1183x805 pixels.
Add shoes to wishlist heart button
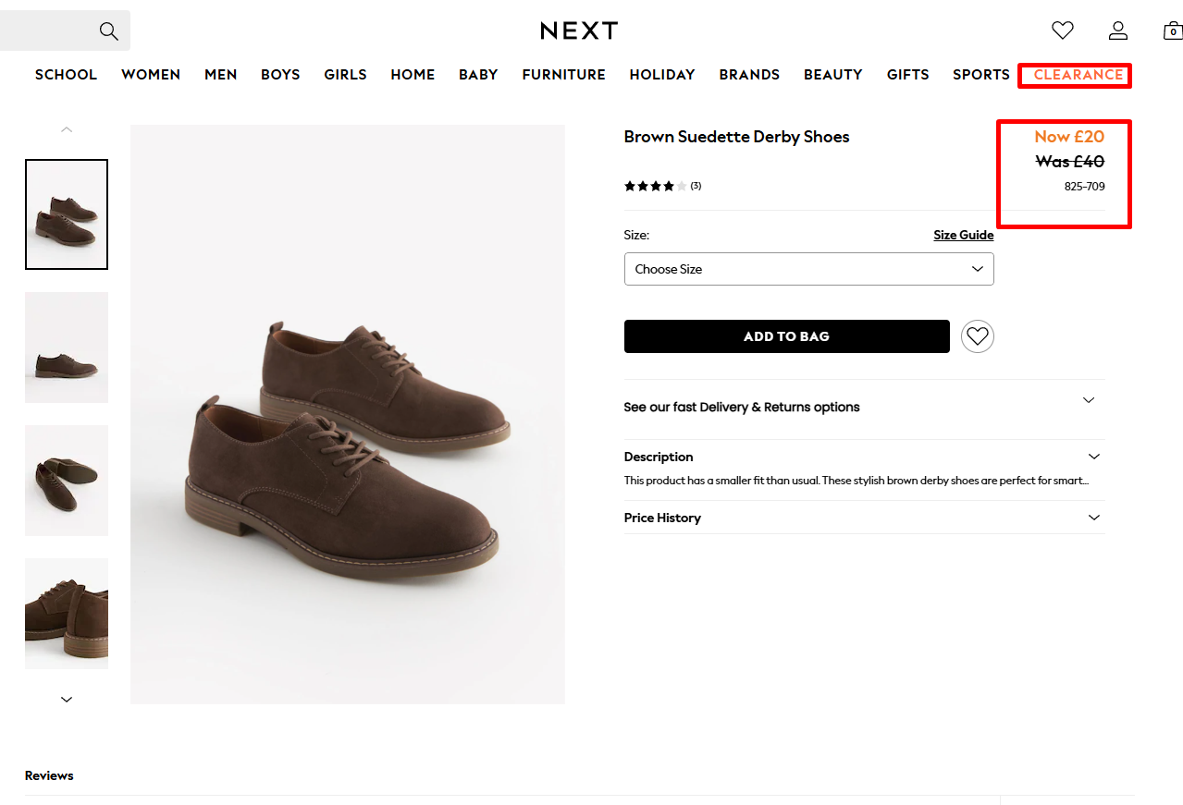pos(978,336)
